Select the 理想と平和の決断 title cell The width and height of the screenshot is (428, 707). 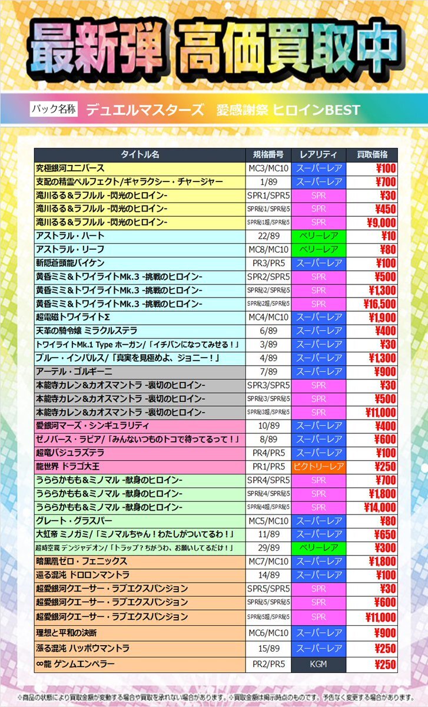[140, 633]
